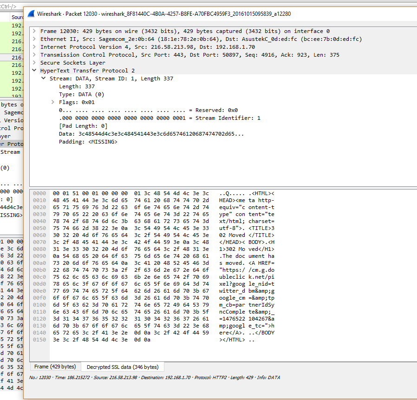Image resolution: width=417 pixels, height=400 pixels.
Task: Select a 216.58 packet row in background list
Action: coord(15,57)
